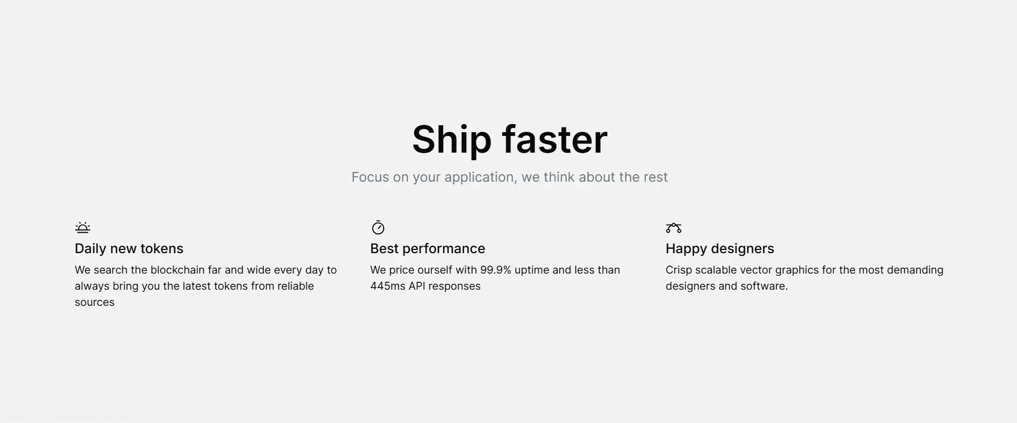Click "we think about the rest" in subtitle
Screen dimensions: 1017x423
click(x=595, y=177)
